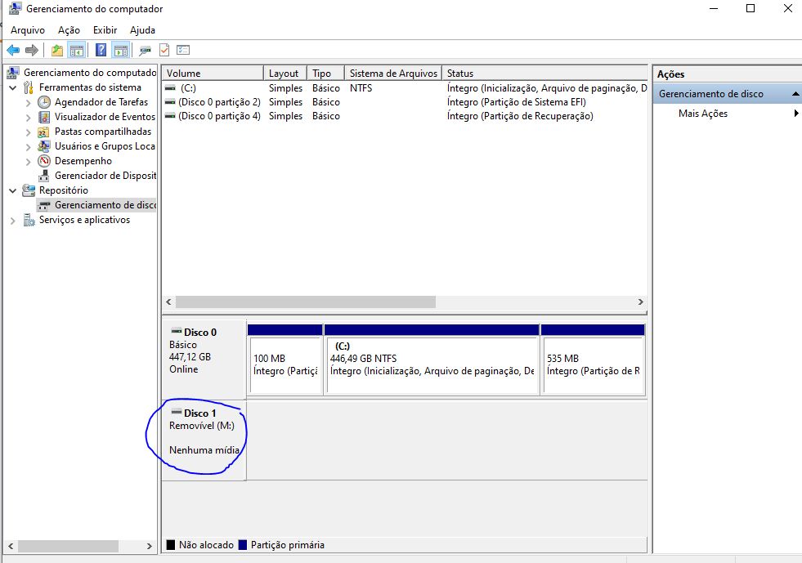Image resolution: width=802 pixels, height=563 pixels.
Task: Collapse the Gerenciamento de disco actions section
Action: pos(795,94)
